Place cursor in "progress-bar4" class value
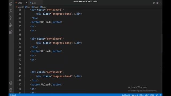 62,76
